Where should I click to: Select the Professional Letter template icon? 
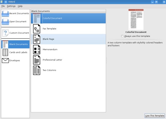37,60
